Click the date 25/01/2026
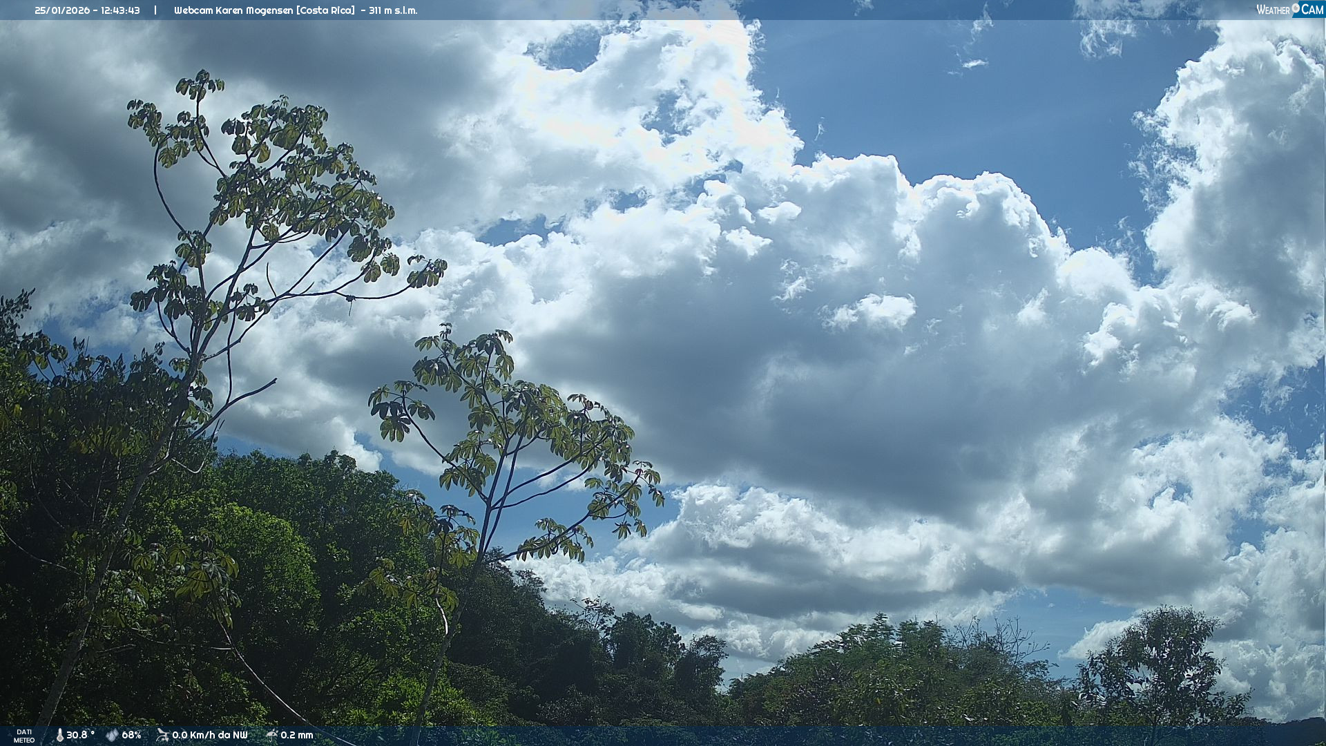This screenshot has width=1326, height=746. pos(62,10)
